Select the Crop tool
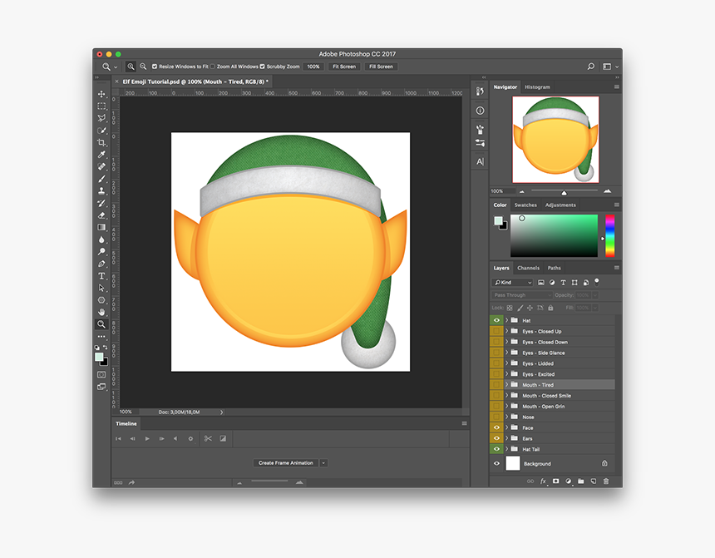 click(101, 142)
